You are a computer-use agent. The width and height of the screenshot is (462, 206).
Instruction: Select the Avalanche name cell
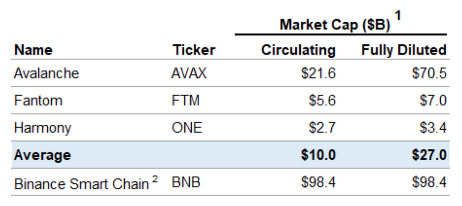tap(47, 73)
